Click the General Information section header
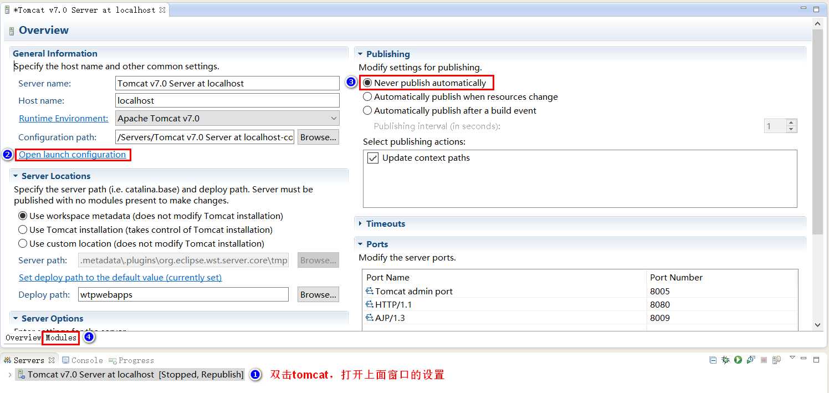The image size is (829, 393). pyautogui.click(x=55, y=54)
